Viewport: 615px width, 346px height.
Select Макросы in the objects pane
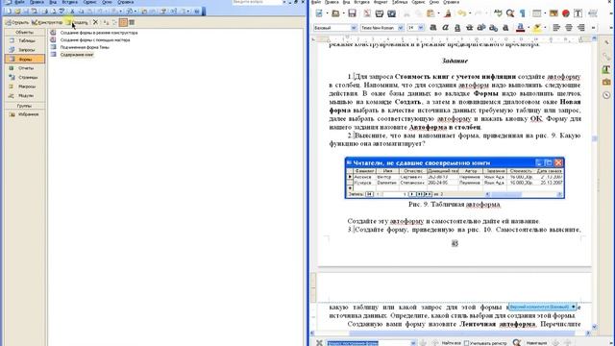(x=25, y=86)
